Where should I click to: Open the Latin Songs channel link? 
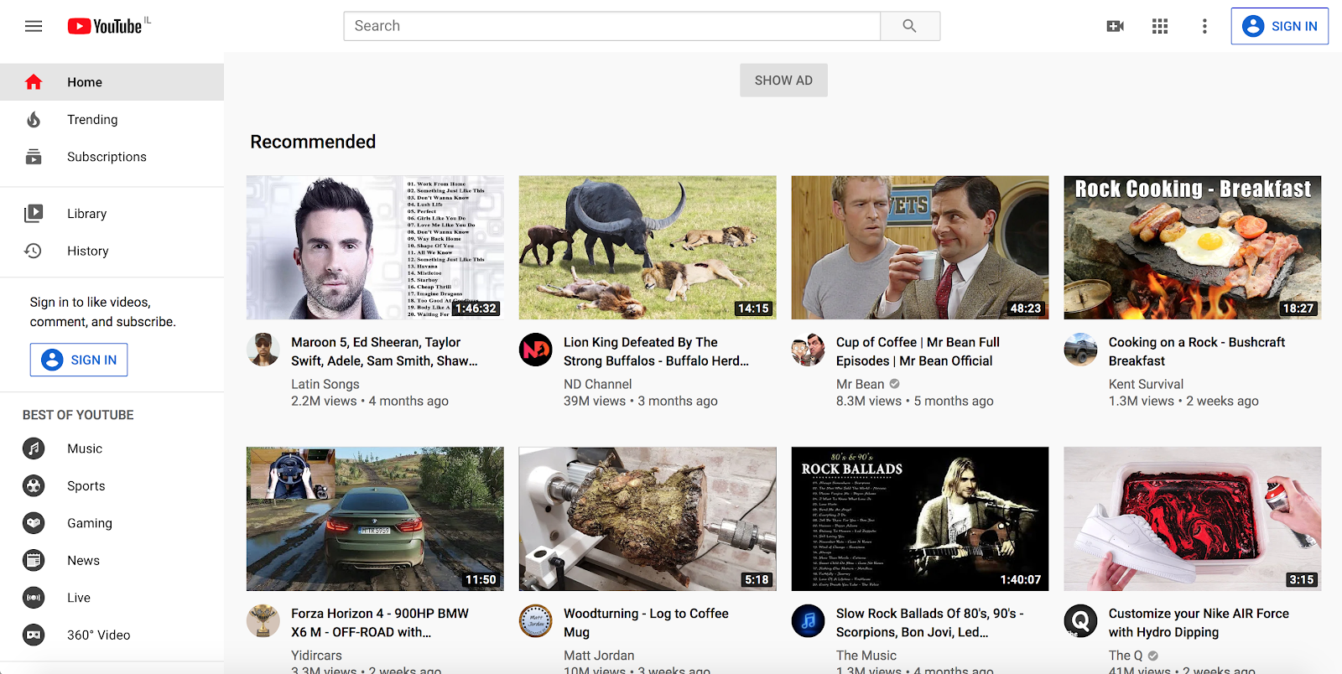tap(325, 384)
